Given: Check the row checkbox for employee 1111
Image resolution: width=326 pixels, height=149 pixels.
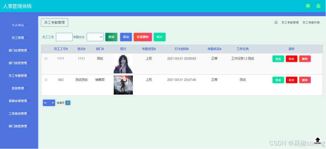Looking at the screenshot, I should [46, 59].
